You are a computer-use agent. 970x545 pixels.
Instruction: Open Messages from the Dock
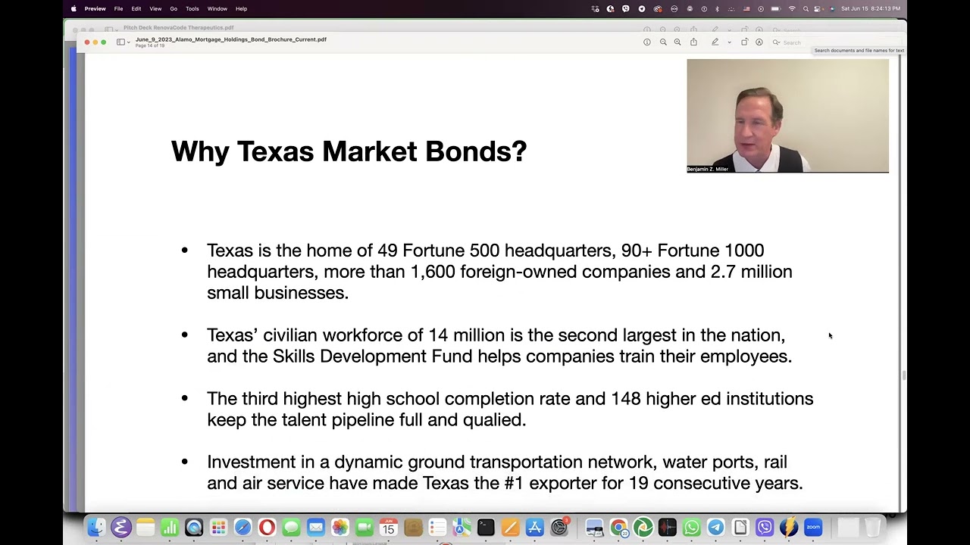click(x=291, y=528)
